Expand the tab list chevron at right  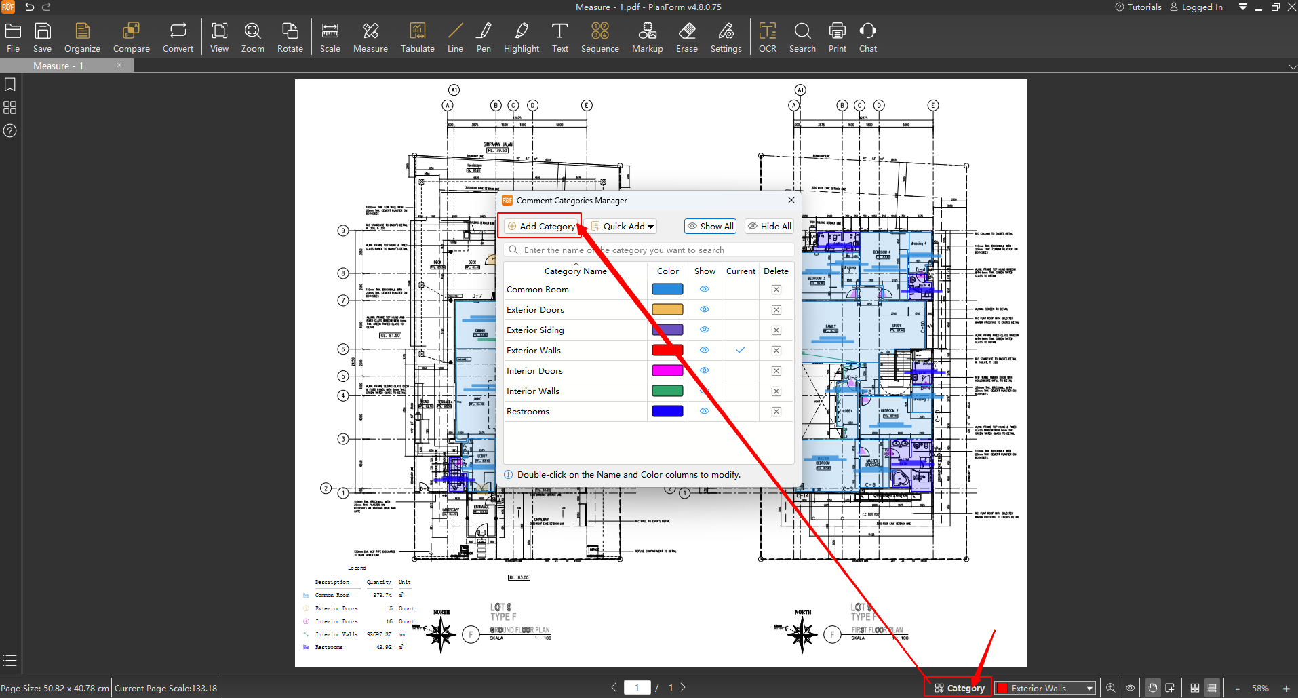pos(1292,66)
